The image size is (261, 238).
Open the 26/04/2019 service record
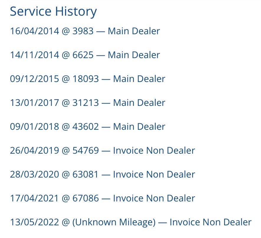[102, 150]
